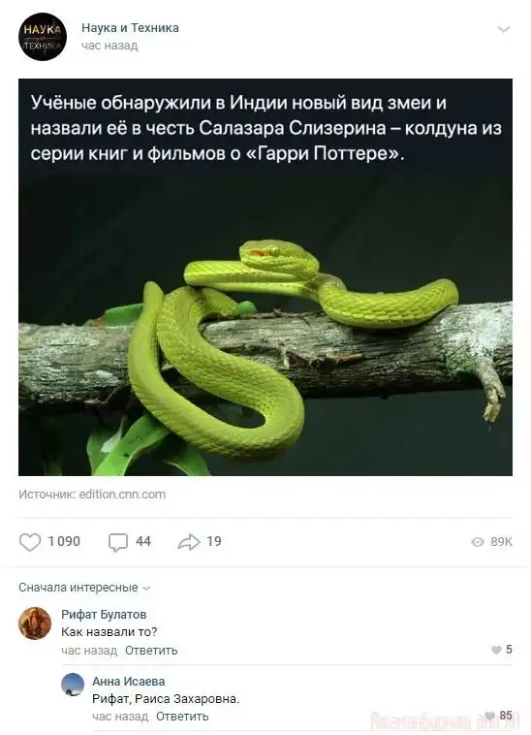531x735 pixels.
Task: Click the chevron beside Сначала интересные
Action: 146,589
